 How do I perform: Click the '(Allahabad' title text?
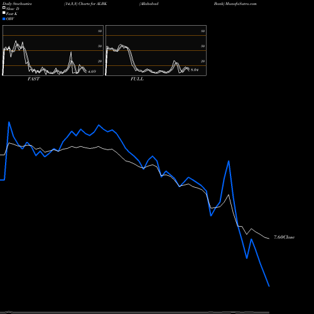click(149, 4)
